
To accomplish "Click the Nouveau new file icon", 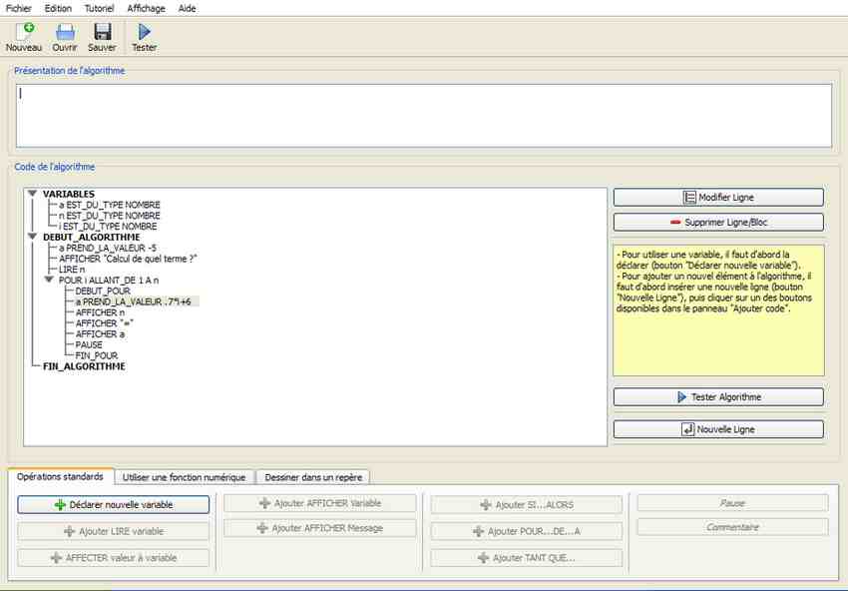I will tap(24, 32).
